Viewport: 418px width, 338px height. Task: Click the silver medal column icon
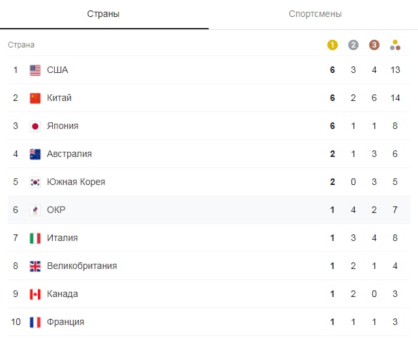point(353,45)
